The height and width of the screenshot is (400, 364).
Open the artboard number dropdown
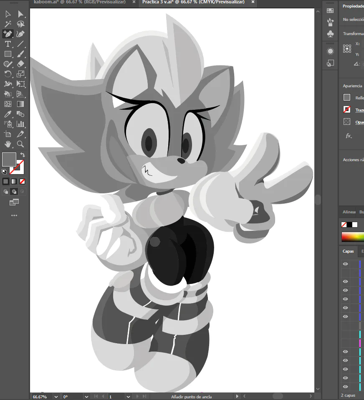tap(128, 397)
